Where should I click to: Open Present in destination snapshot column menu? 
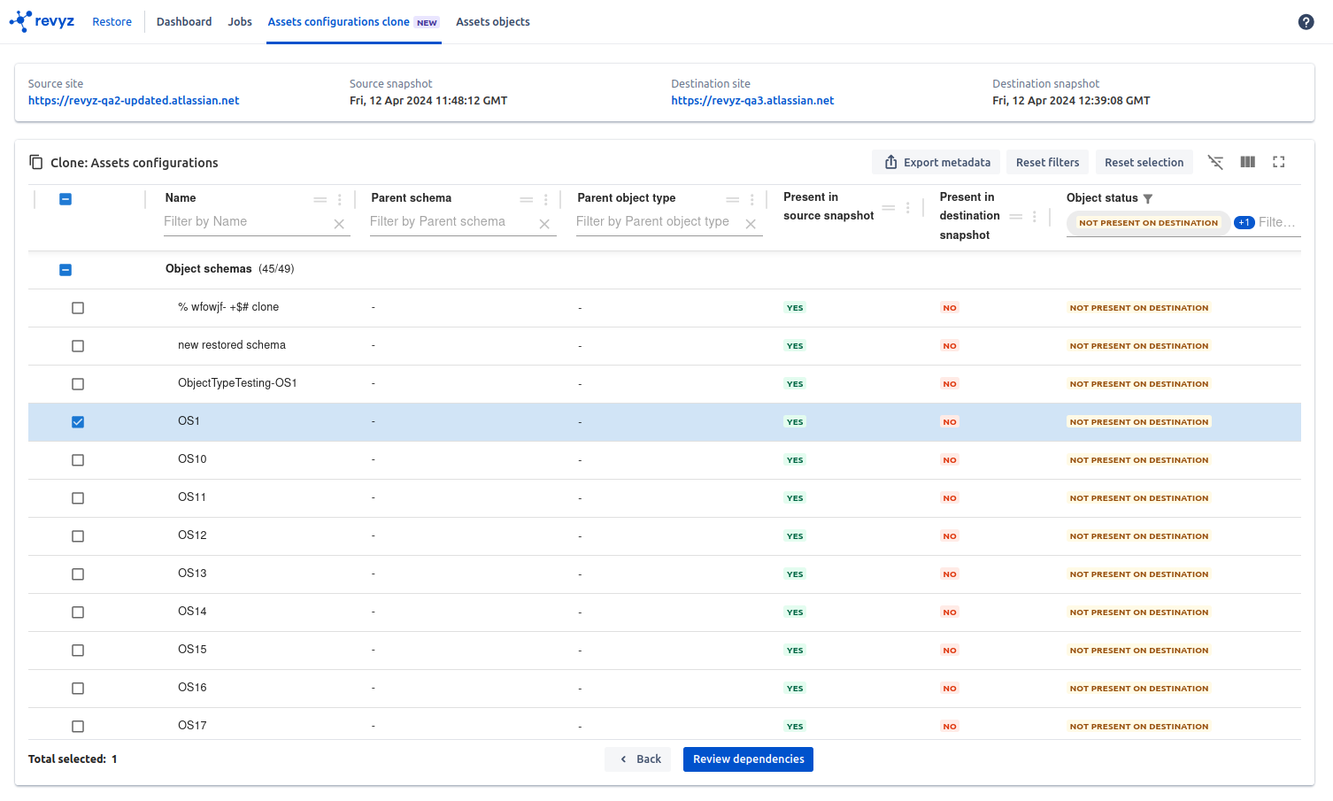pyautogui.click(x=1035, y=216)
